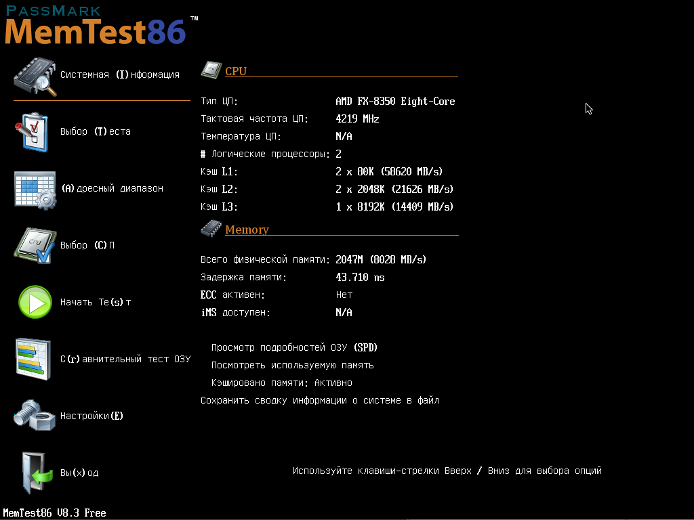
Task: Click the CPU section chip icon
Action: 211,70
